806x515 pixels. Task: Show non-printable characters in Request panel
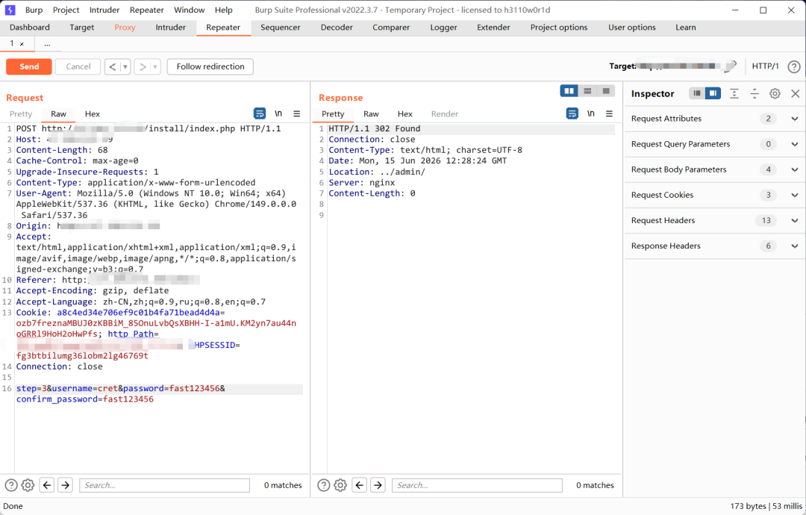click(278, 113)
